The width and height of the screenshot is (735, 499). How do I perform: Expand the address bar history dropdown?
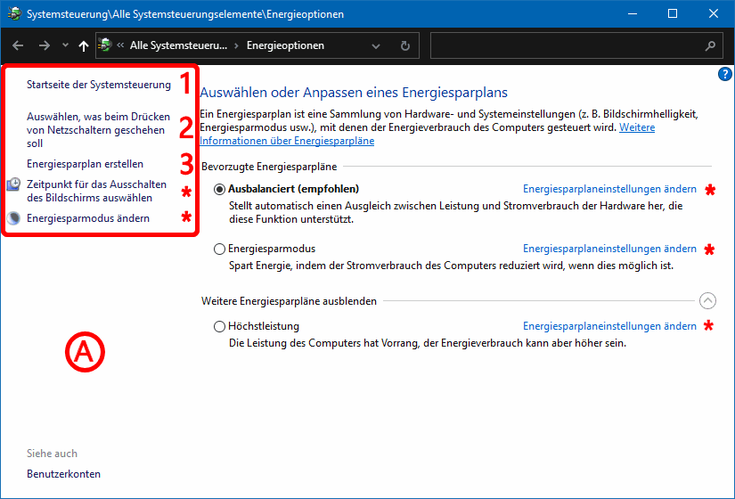(x=376, y=45)
